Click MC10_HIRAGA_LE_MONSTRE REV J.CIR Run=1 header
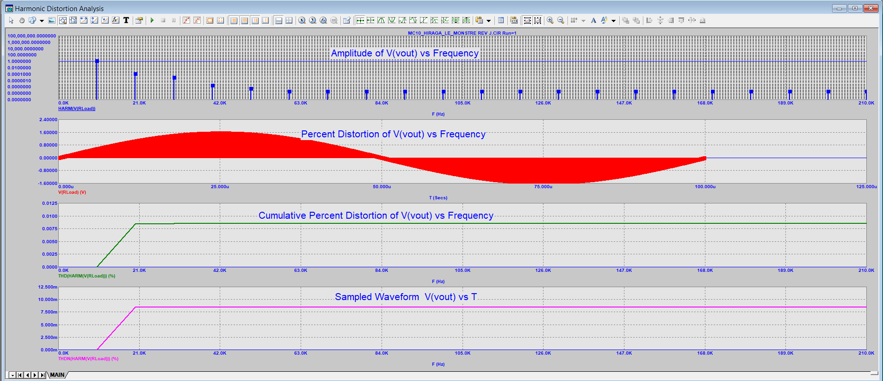 click(x=462, y=33)
